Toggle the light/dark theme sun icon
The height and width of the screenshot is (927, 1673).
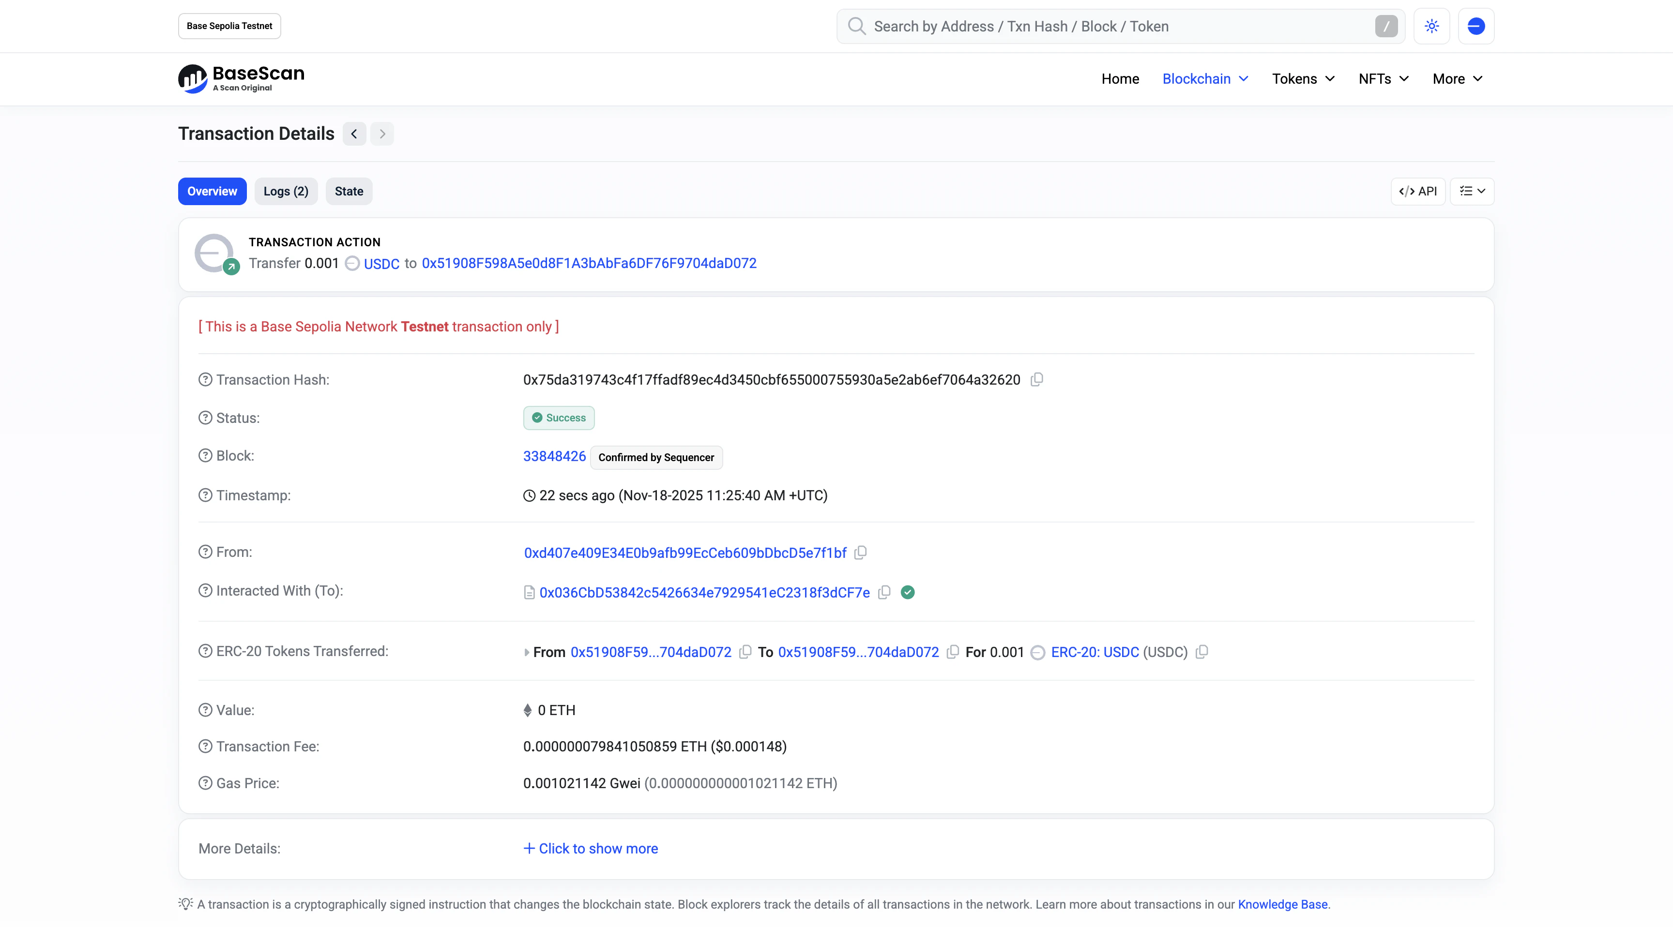click(1431, 26)
